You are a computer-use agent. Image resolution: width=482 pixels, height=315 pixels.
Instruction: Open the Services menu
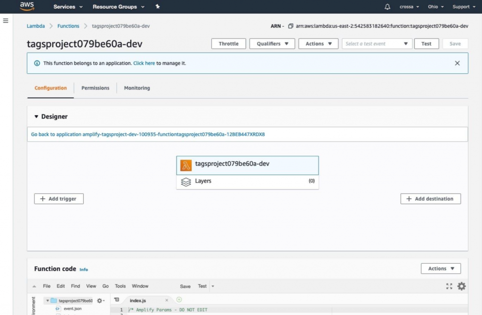point(68,7)
